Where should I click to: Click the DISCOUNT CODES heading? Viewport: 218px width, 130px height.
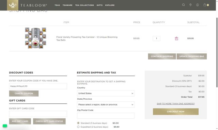click(x=21, y=73)
